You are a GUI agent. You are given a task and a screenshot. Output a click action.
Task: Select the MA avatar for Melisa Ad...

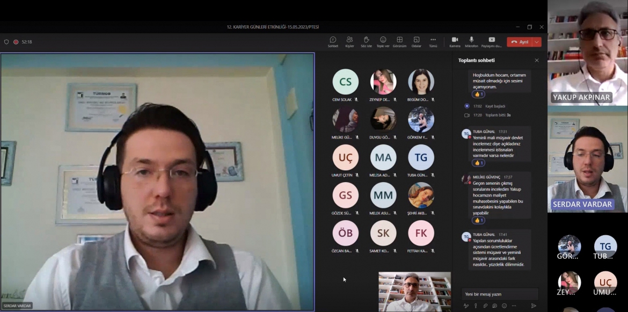[x=383, y=157]
